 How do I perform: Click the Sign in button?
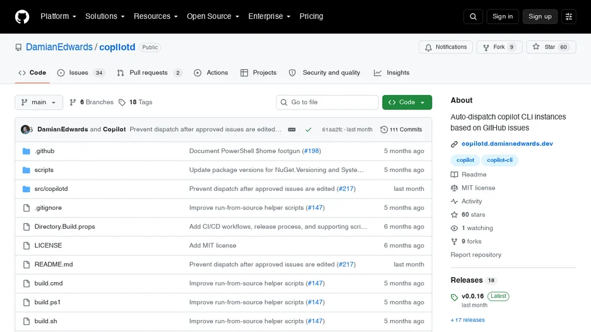click(x=503, y=16)
